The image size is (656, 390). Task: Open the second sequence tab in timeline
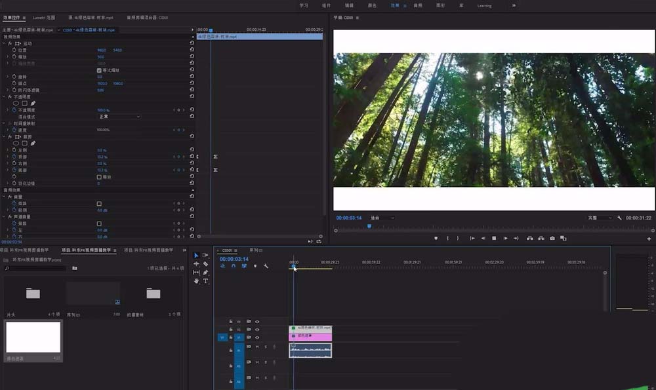click(x=255, y=250)
